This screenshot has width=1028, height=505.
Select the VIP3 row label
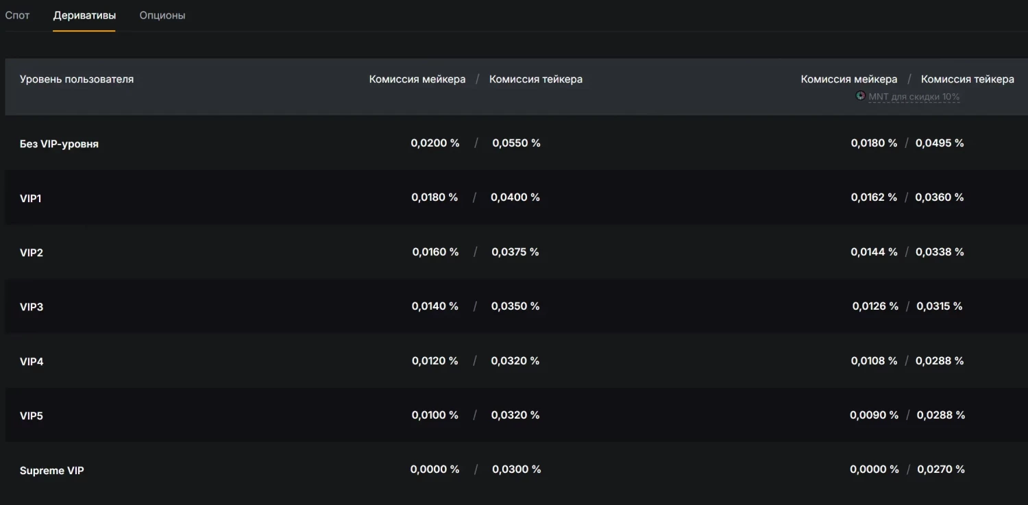(32, 307)
